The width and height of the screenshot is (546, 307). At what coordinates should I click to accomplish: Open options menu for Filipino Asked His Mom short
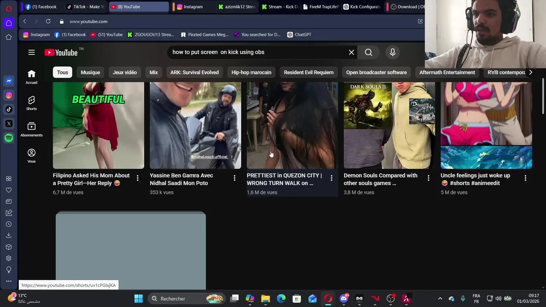[x=137, y=178]
